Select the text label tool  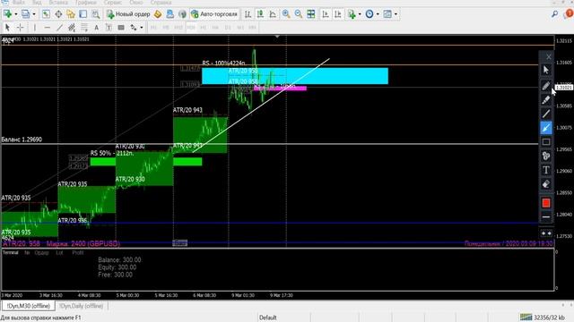point(109,28)
